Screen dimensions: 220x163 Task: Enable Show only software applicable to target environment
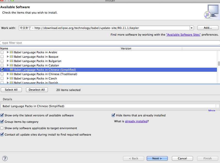click(2, 128)
